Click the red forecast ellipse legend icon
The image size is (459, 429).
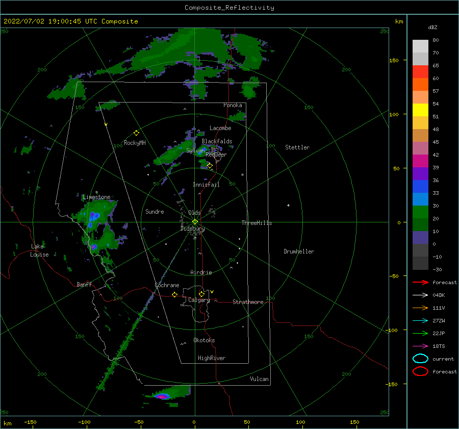pyautogui.click(x=420, y=371)
